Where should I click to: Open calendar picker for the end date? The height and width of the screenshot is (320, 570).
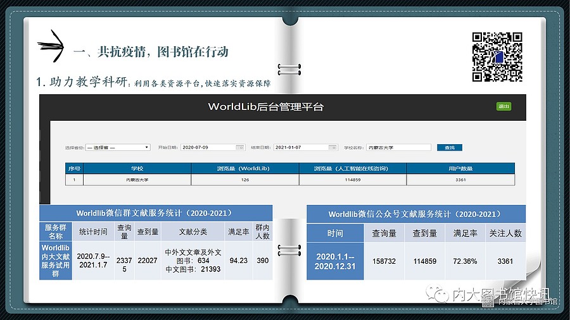332,147
